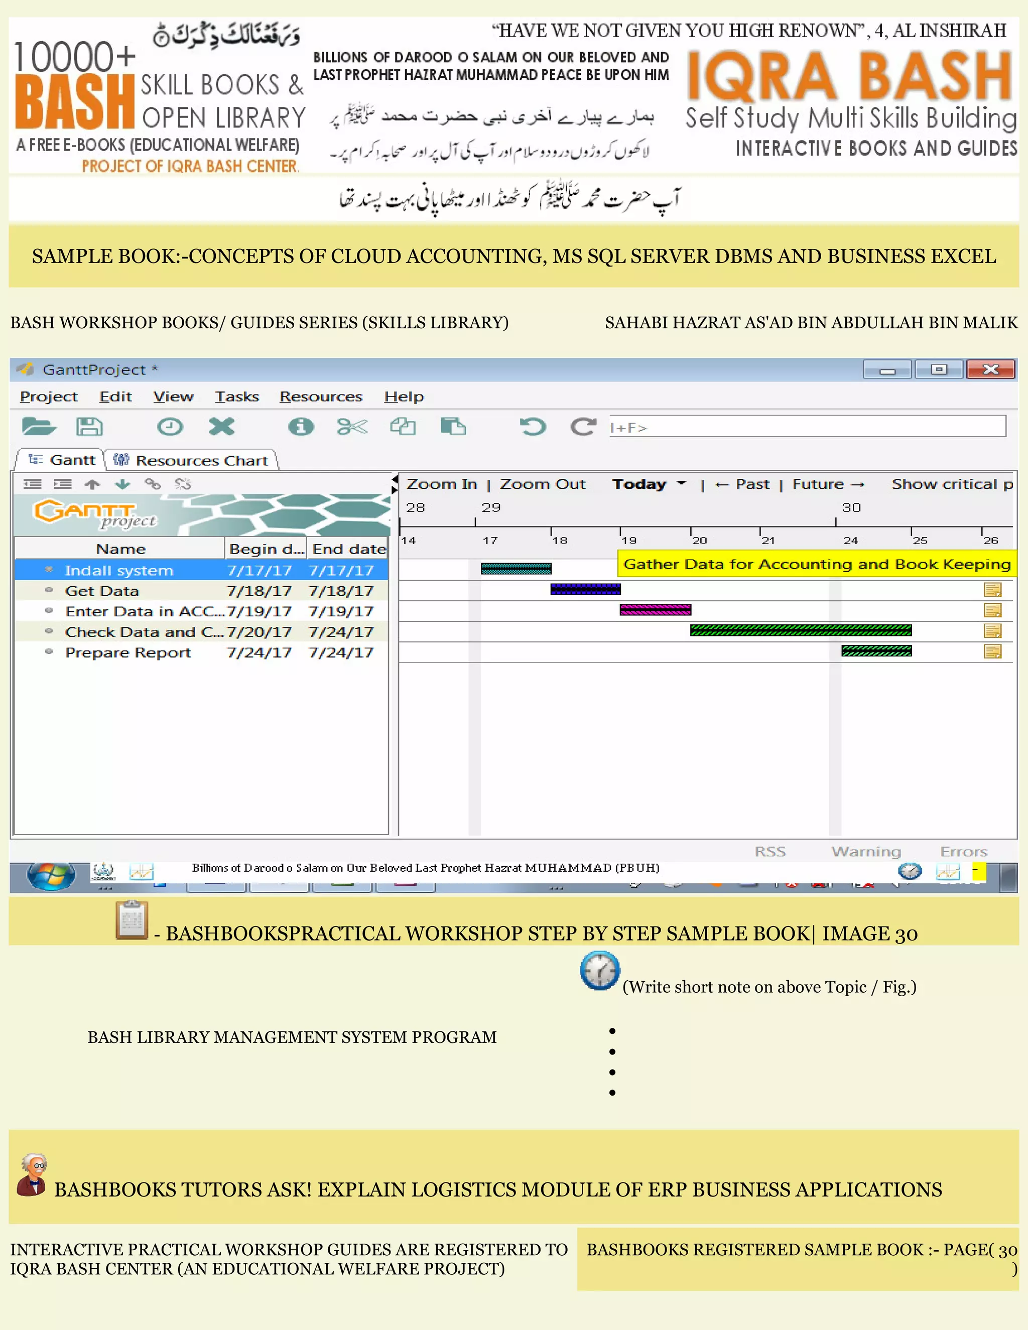The width and height of the screenshot is (1028, 1330).
Task: Delete task using the X toolbar icon
Action: pos(221,426)
